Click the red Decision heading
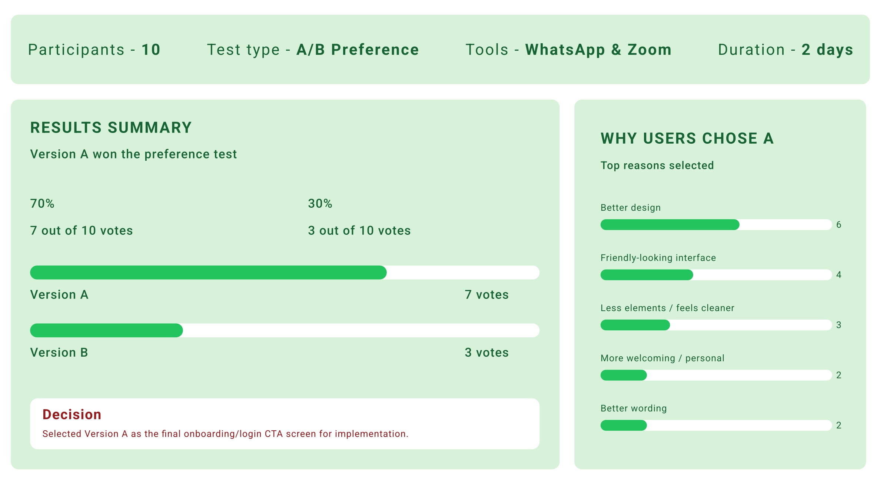This screenshot has height=484, width=880. (x=72, y=414)
